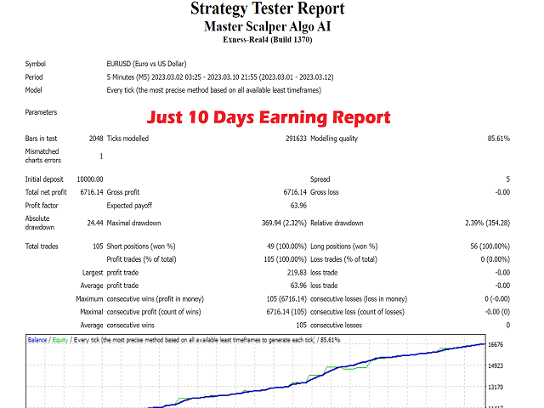Click the Total net profit label

coord(46,192)
